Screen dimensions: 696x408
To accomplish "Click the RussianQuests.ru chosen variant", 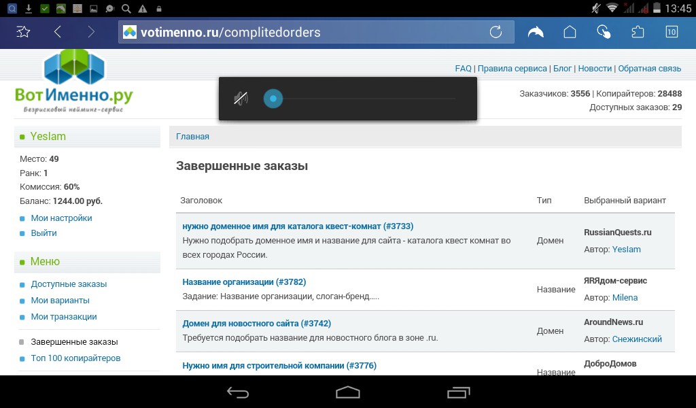I will tap(618, 232).
